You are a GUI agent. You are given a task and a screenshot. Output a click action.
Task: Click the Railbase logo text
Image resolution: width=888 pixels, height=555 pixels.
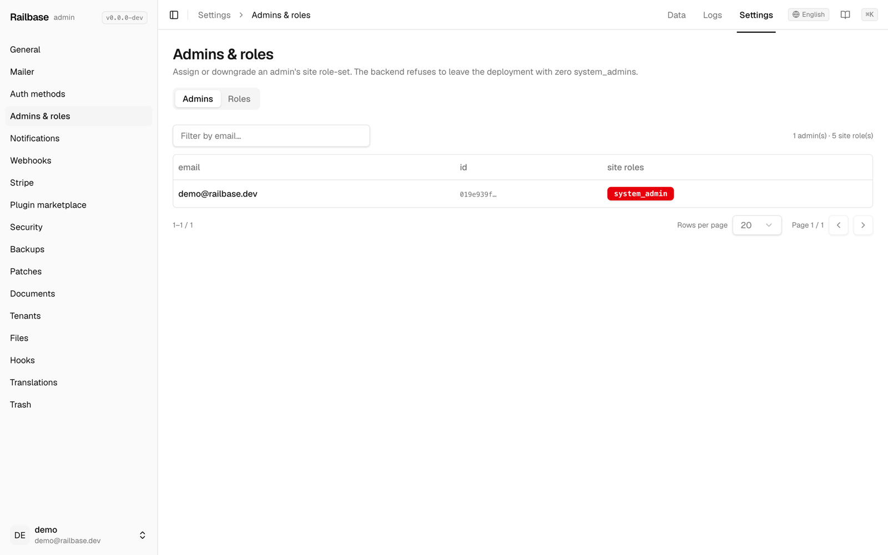pyautogui.click(x=29, y=17)
